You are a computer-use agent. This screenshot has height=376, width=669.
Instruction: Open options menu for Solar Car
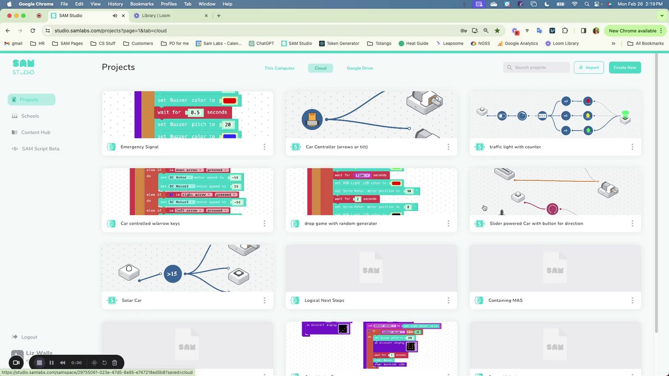(264, 300)
